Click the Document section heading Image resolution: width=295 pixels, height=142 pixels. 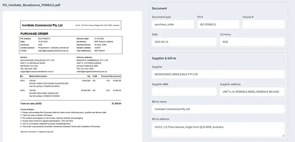(159, 8)
